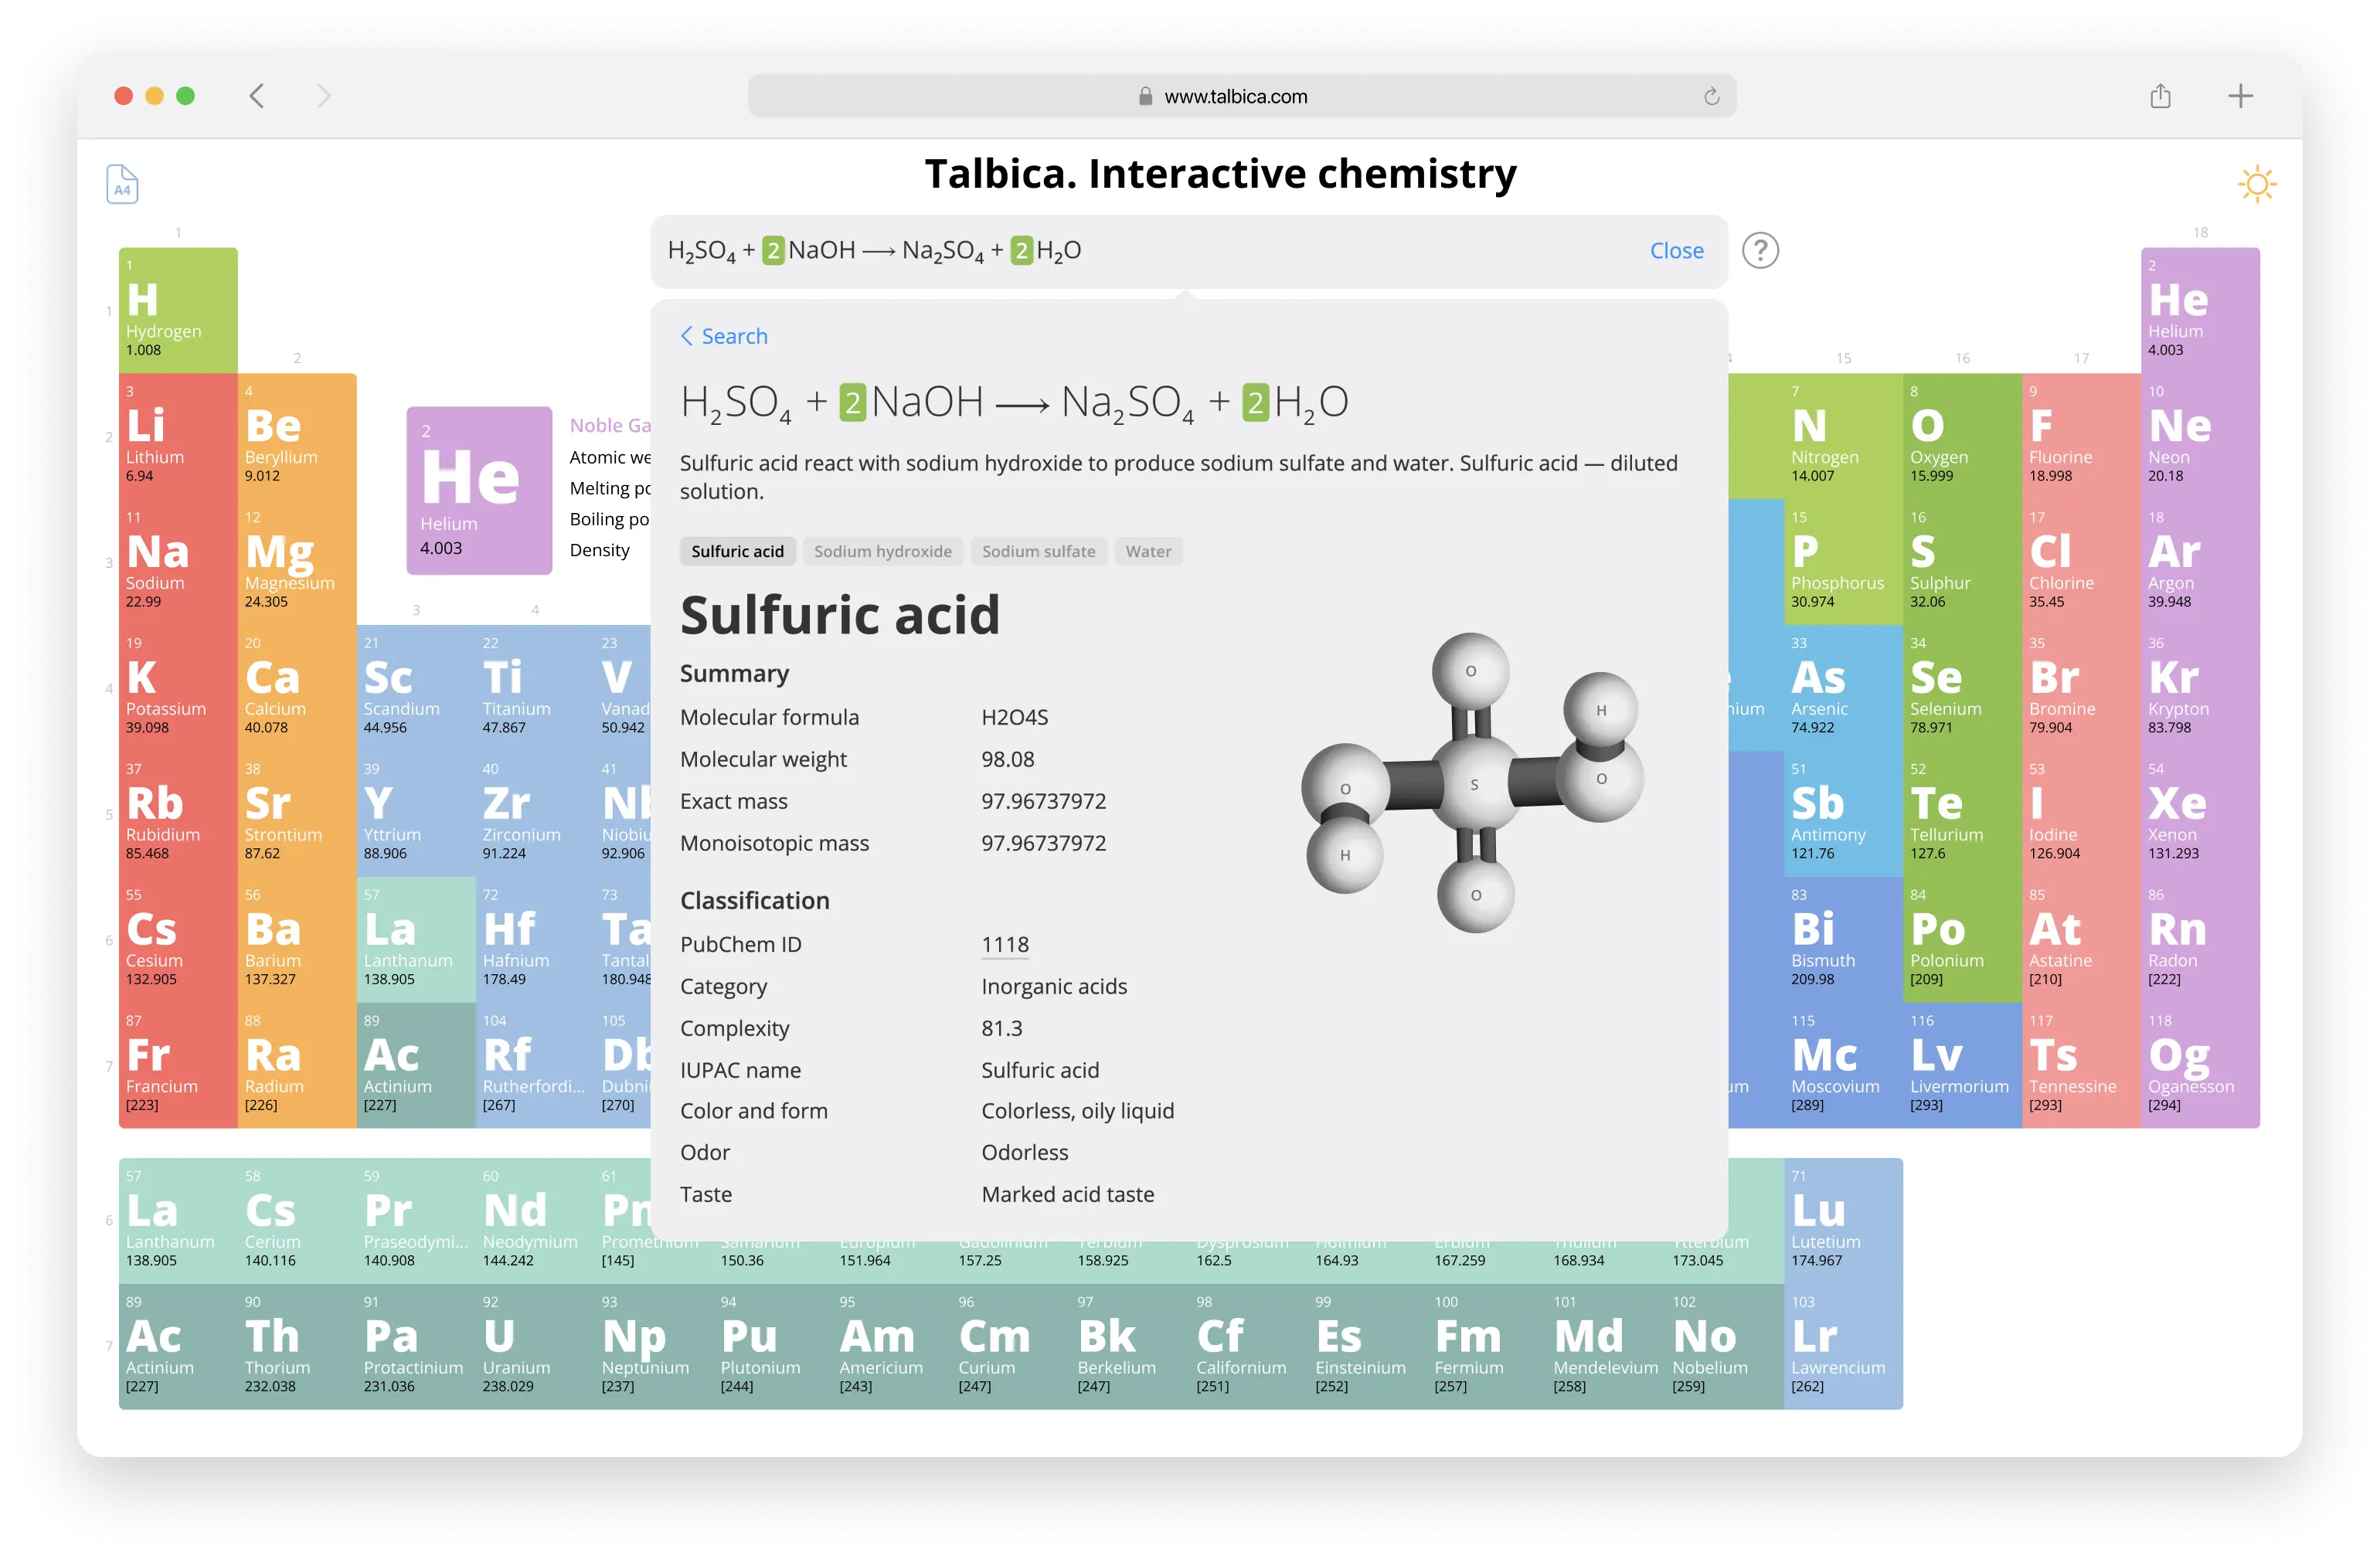The height and width of the screenshot is (1559, 2380).
Task: Choose the Calcium element tile
Action: pos(297,688)
